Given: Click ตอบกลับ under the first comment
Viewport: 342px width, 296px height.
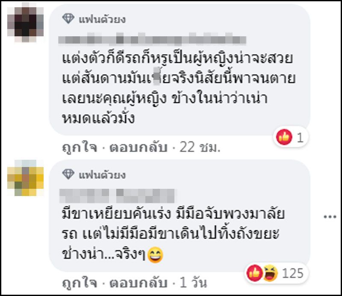Looking at the screenshot, I should coord(138,147).
